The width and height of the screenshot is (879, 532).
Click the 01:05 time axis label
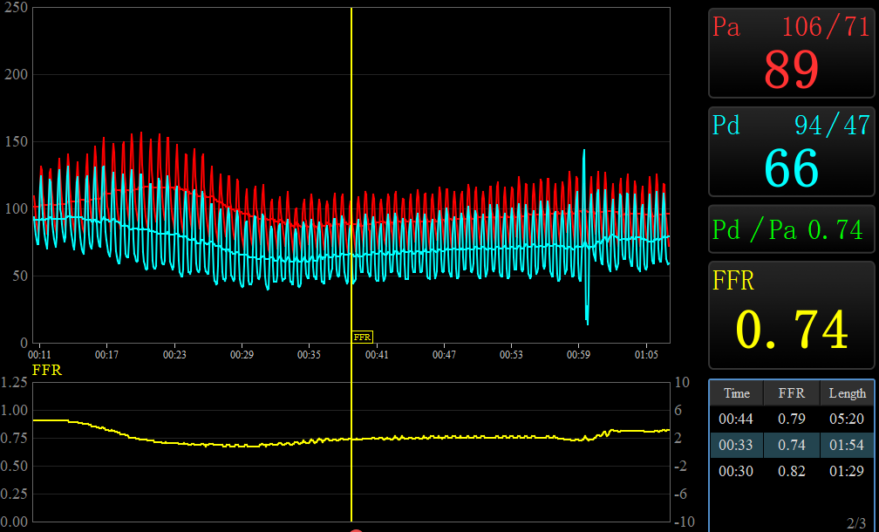(646, 355)
